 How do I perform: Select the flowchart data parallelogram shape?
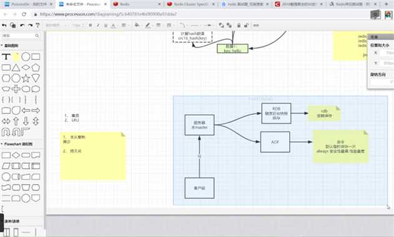[x=6, y=166]
